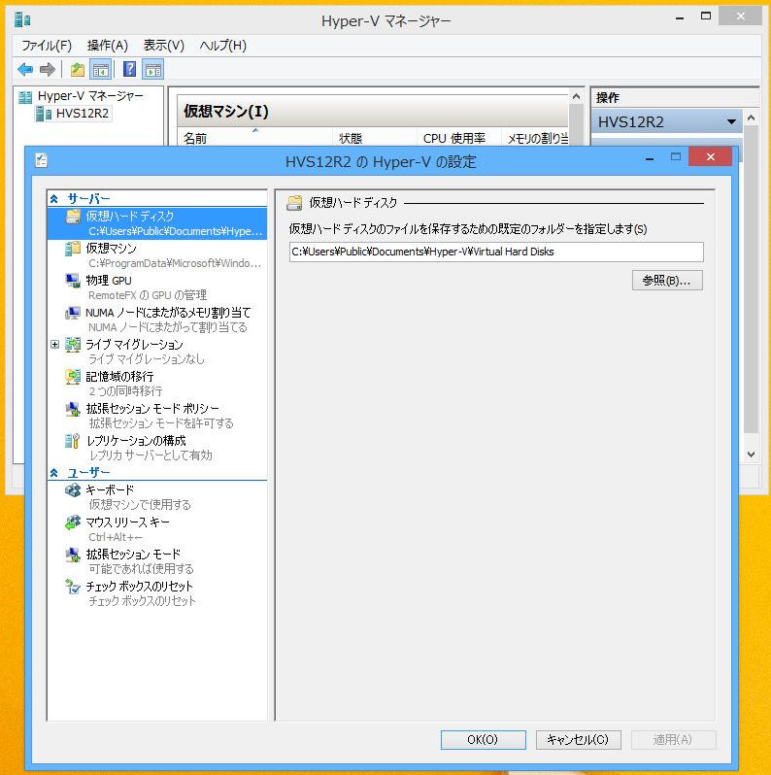Screen dimensions: 771x775
Task: Expand the ライブ マイグレーション tree node
Action: click(x=54, y=345)
